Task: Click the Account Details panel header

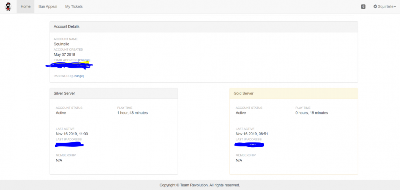Action: click(x=66, y=27)
